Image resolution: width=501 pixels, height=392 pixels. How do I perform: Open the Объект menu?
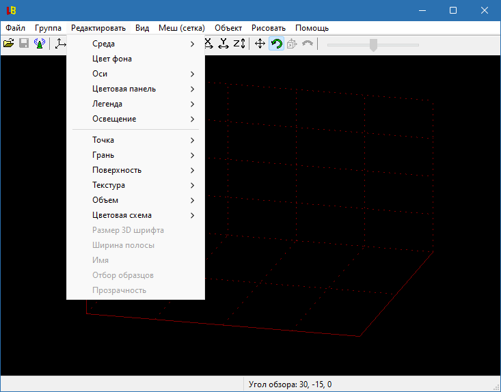point(228,28)
